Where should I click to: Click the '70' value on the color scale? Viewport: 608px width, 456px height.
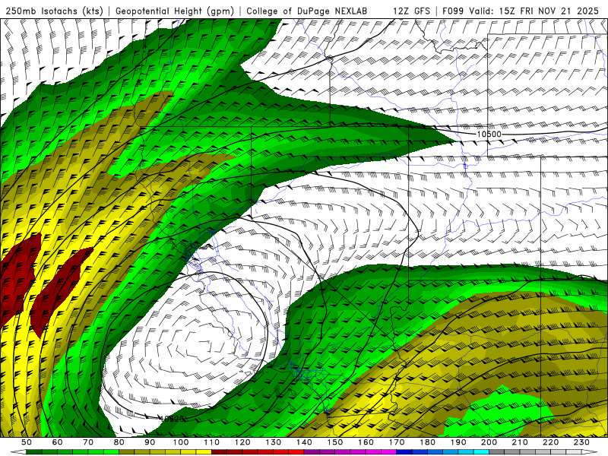click(x=88, y=442)
